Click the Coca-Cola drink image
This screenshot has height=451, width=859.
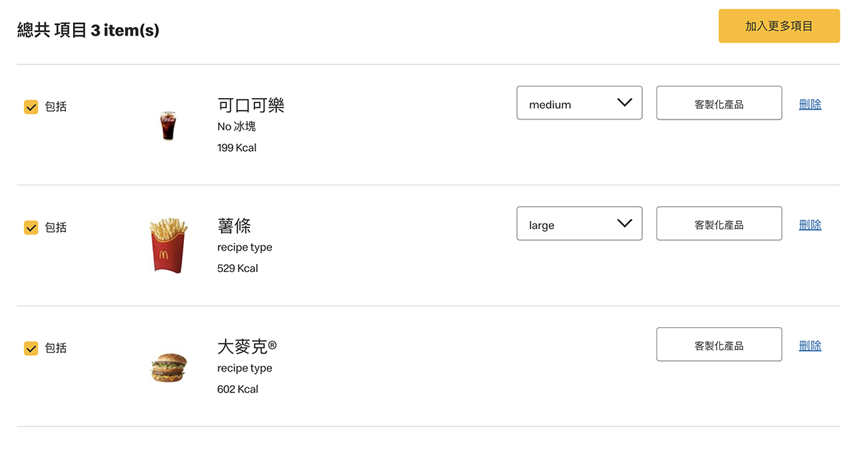point(168,125)
